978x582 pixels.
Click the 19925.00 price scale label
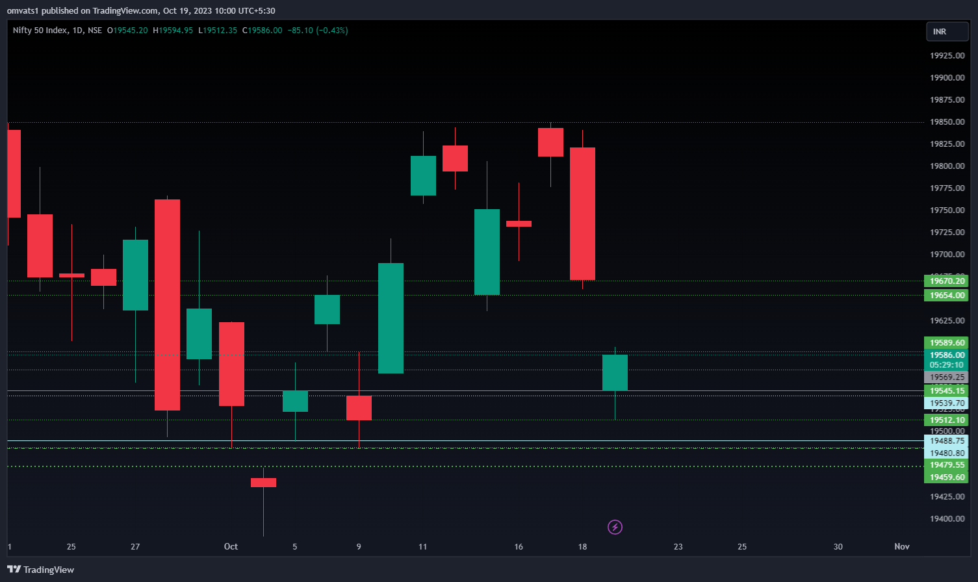tap(947, 56)
